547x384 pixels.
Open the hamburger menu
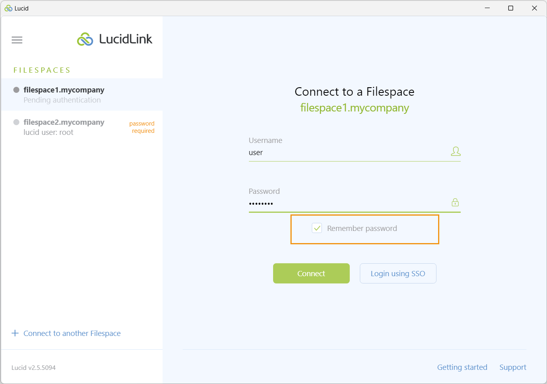[x=17, y=40]
